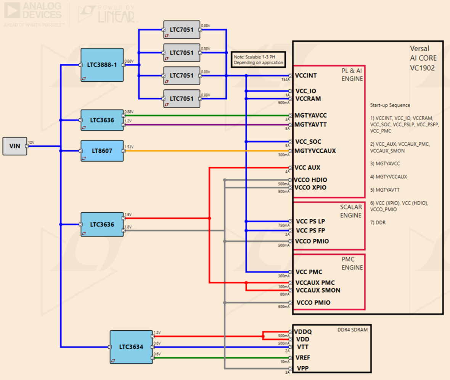Click the VCC PS FP pin label
Screen dimensions: 450x380
pyautogui.click(x=310, y=231)
